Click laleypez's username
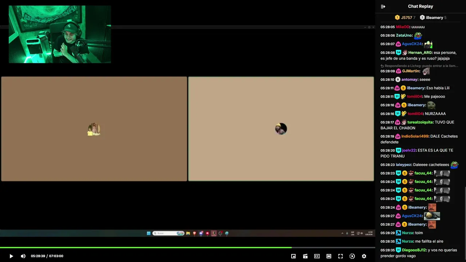The height and width of the screenshot is (262, 466). [404, 165]
